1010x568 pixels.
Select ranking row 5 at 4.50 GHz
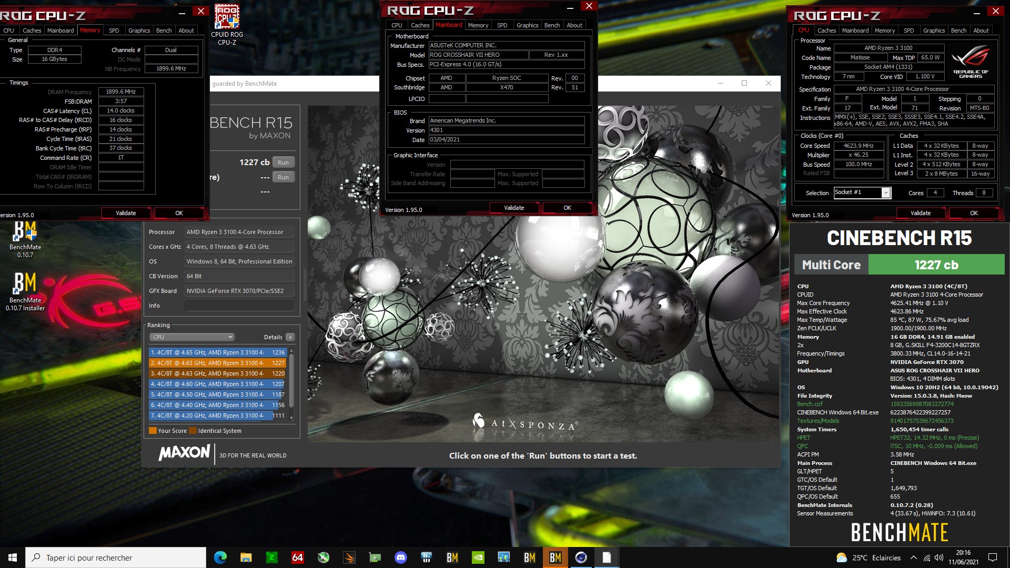click(x=217, y=394)
